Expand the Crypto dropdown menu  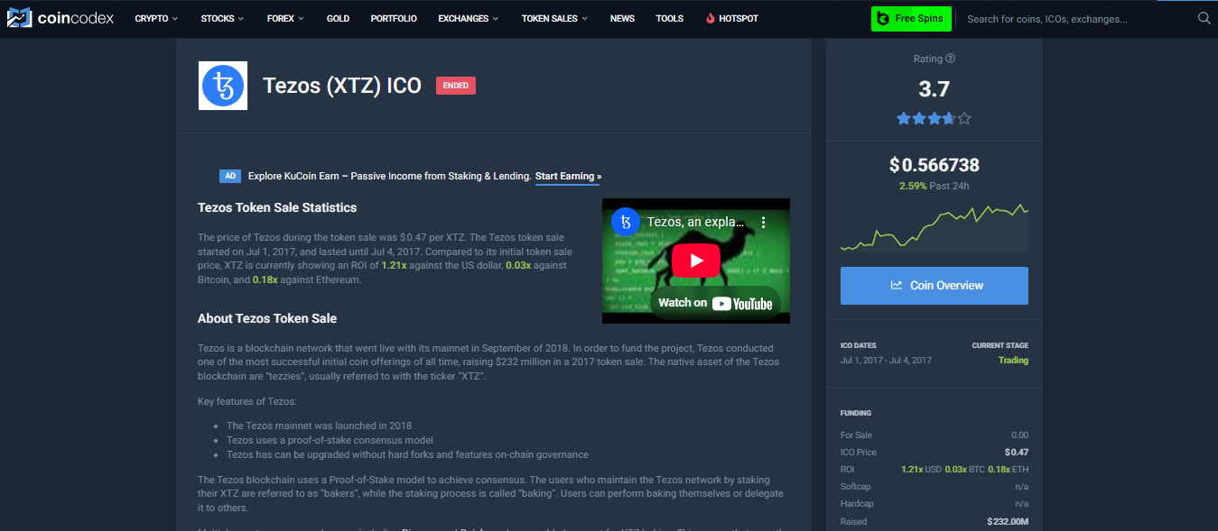coord(156,18)
